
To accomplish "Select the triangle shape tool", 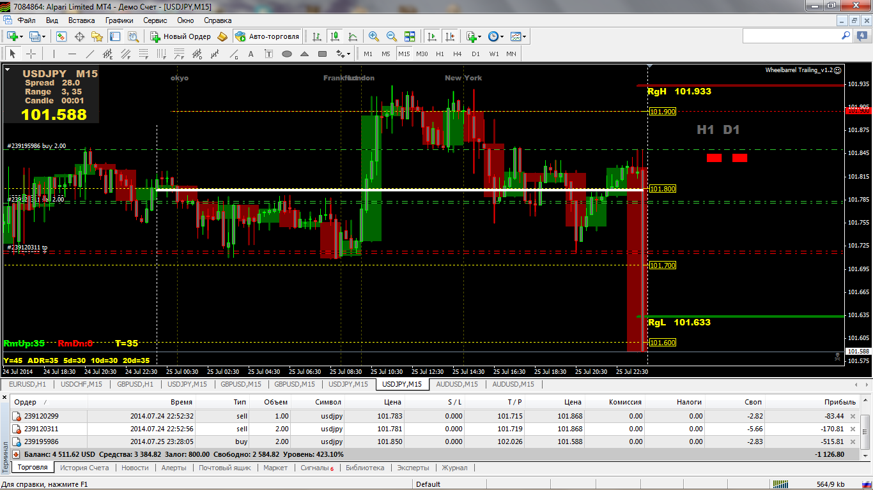I will [305, 54].
